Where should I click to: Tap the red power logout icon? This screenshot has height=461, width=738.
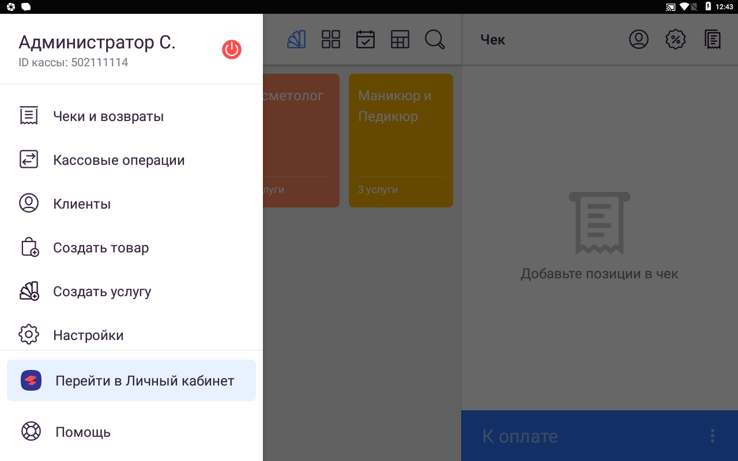click(x=232, y=50)
